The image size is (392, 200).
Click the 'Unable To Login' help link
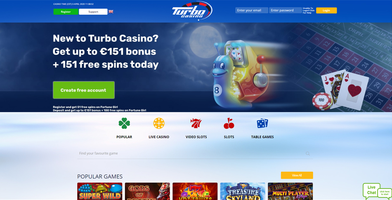[309, 10]
